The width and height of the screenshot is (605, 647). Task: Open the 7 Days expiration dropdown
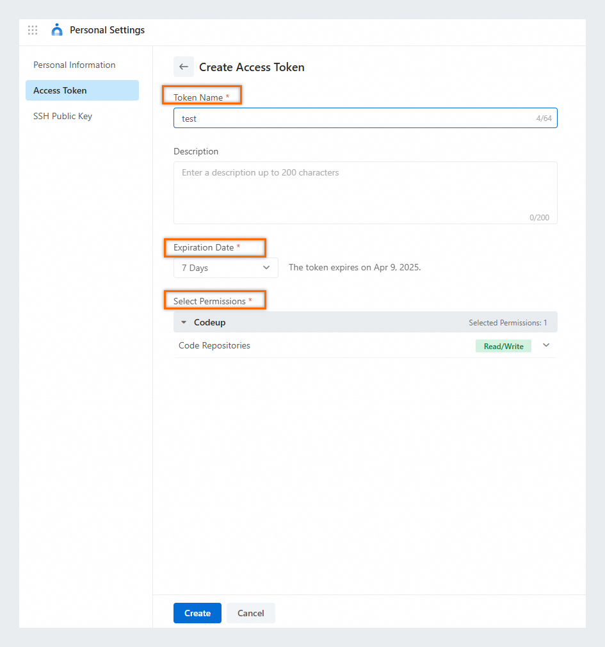(225, 268)
